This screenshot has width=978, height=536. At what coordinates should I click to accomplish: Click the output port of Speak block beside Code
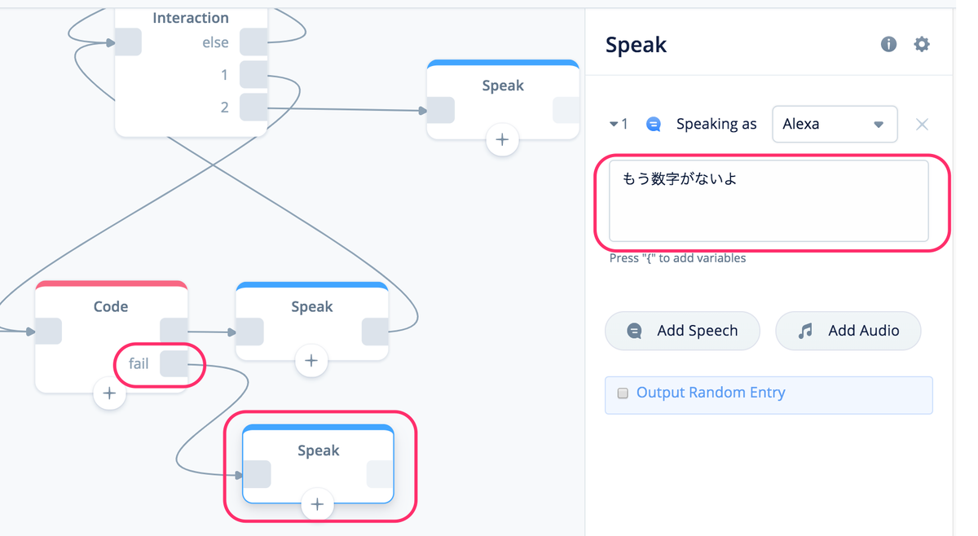click(x=375, y=332)
